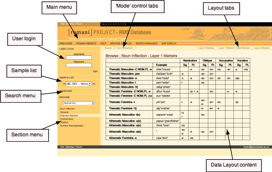Click Info link in the top header
272x172 pixels.
point(62,24)
